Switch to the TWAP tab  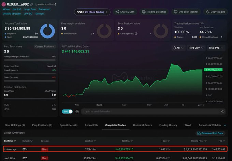point(188,125)
